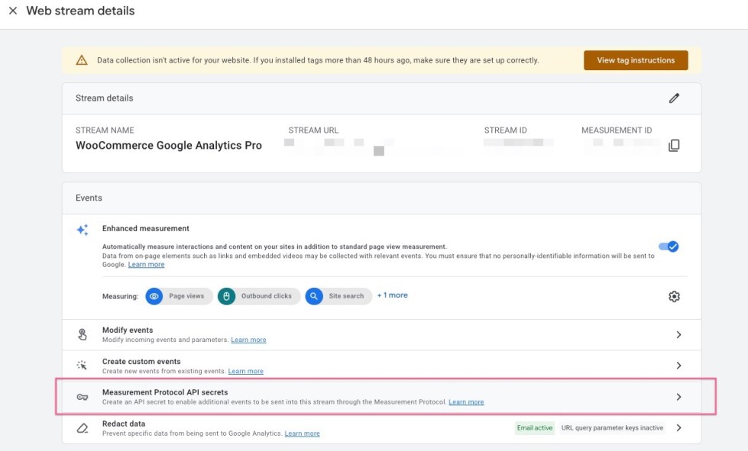
Task: Open Learn more link under Enhanced measurement
Action: coord(146,265)
